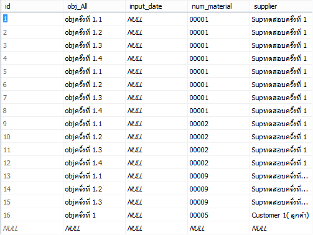Image resolution: width=313 pixels, height=235 pixels.
Task: Click the id column header
Action: pos(32,6)
